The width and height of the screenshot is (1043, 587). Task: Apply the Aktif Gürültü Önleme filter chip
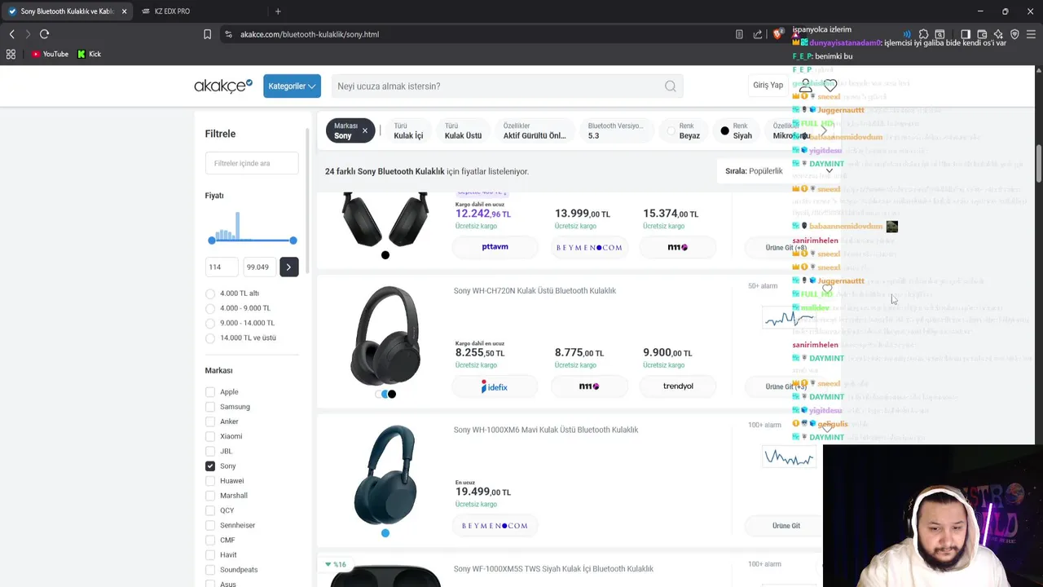pos(534,131)
